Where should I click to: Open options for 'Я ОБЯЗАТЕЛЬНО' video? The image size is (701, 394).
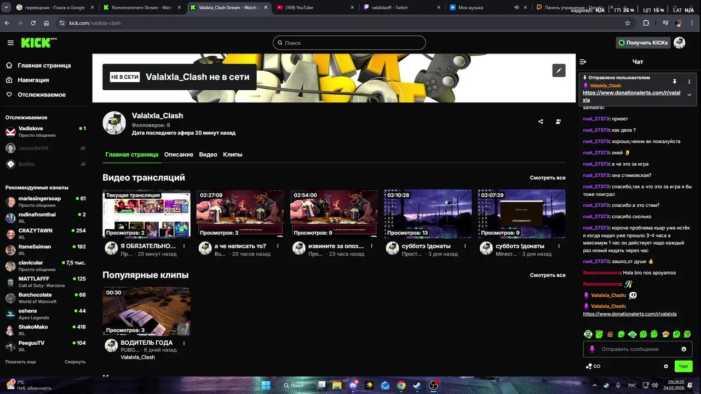pos(184,246)
